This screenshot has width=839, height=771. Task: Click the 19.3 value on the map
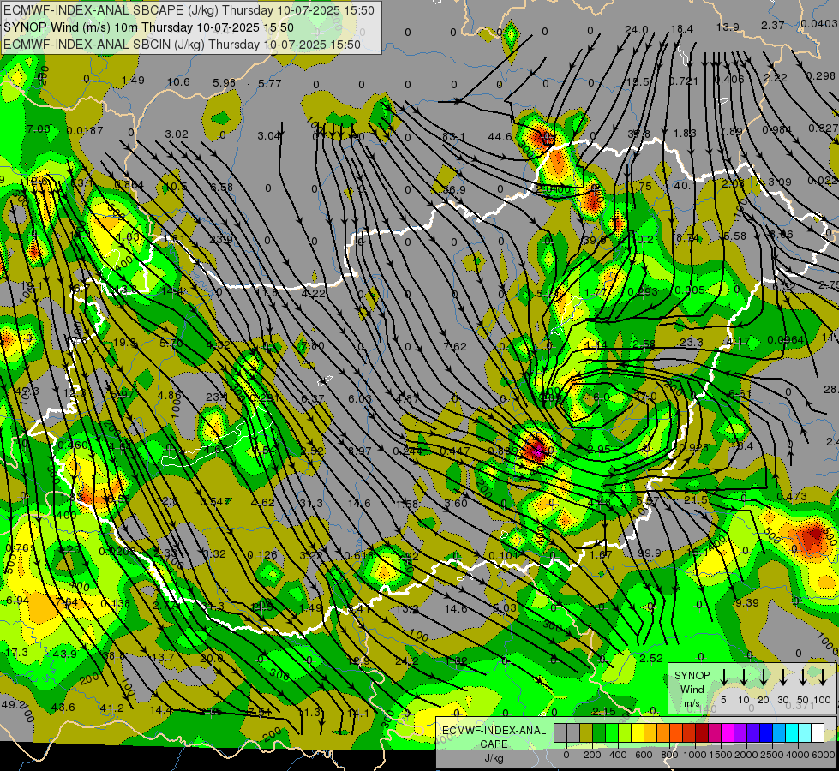pyautogui.click(x=124, y=342)
